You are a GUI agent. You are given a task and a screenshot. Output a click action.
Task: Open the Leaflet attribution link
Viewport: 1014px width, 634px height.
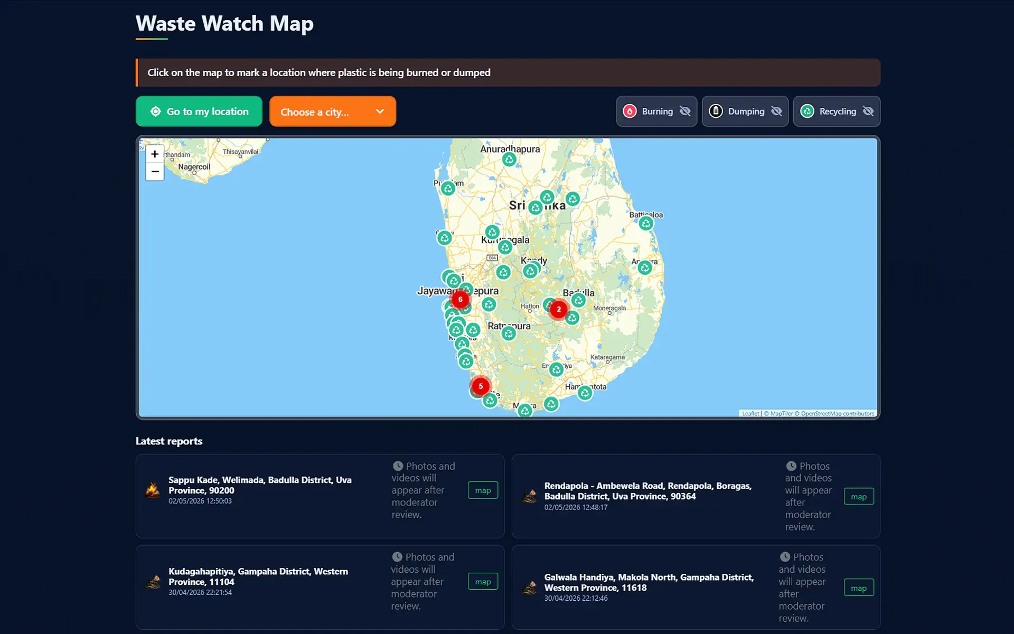(750, 414)
